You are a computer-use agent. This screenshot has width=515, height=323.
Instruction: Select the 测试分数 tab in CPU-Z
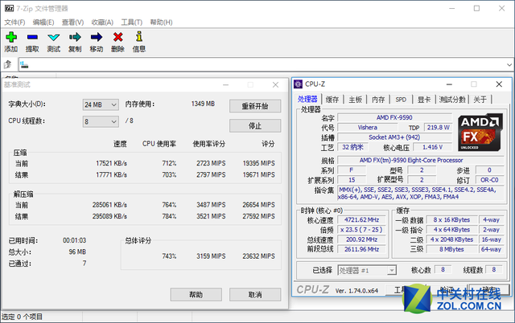point(451,100)
